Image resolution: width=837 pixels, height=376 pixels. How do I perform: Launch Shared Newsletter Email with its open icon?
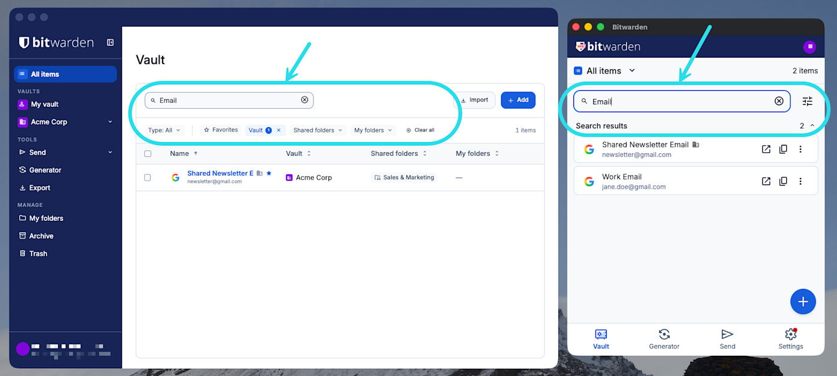766,149
